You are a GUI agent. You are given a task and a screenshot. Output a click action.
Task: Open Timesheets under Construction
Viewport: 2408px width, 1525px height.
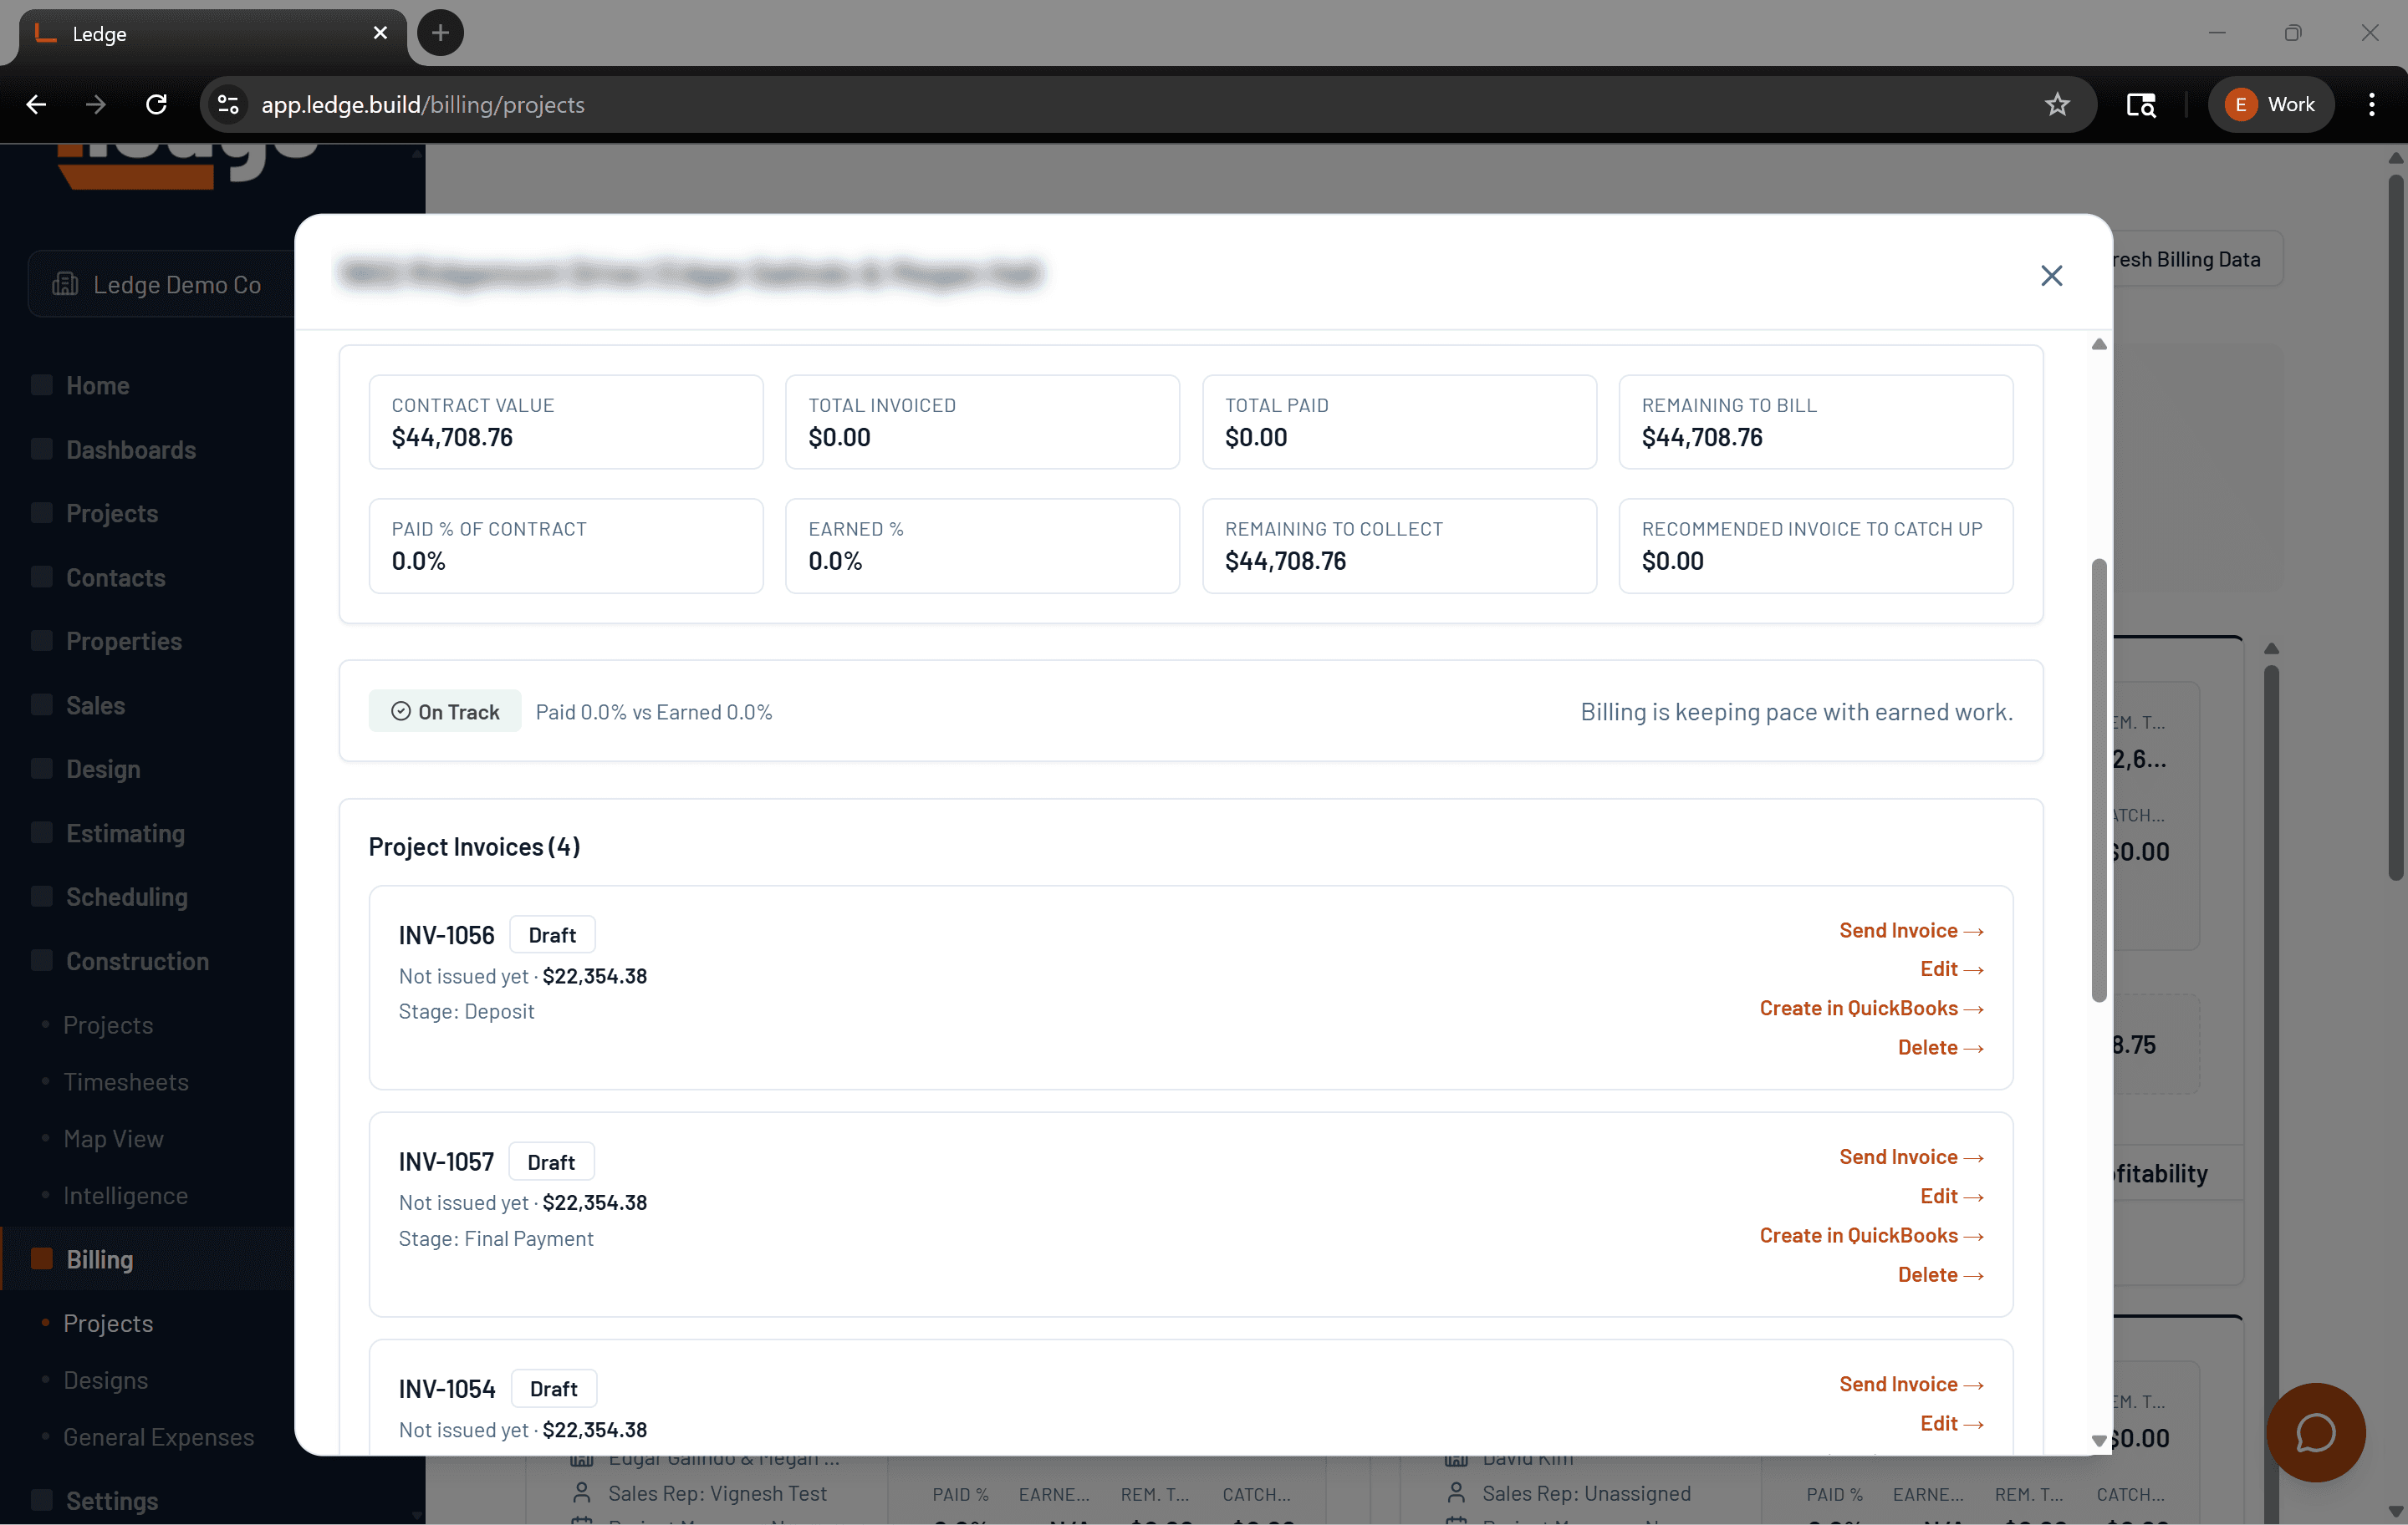click(126, 1081)
